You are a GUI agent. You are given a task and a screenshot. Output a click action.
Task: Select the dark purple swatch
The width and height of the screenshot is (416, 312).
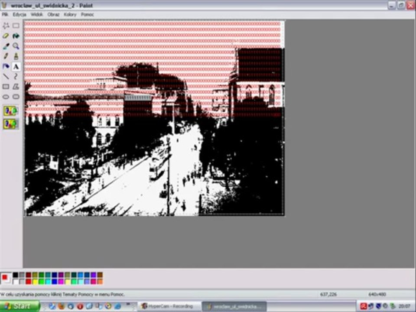click(61, 275)
